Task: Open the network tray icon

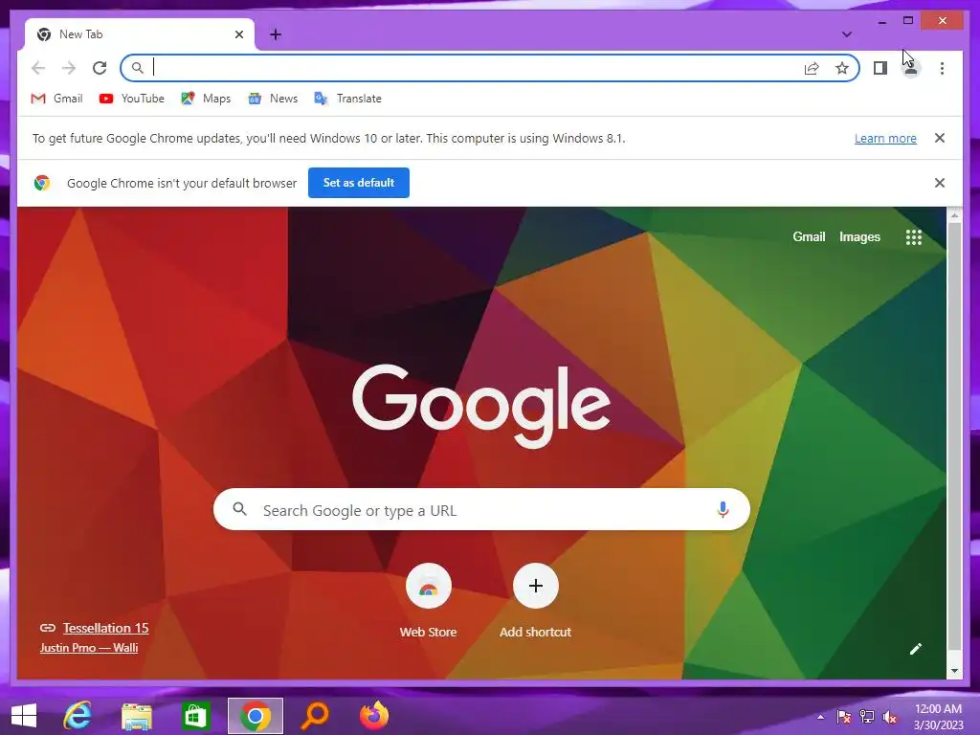Action: click(867, 717)
